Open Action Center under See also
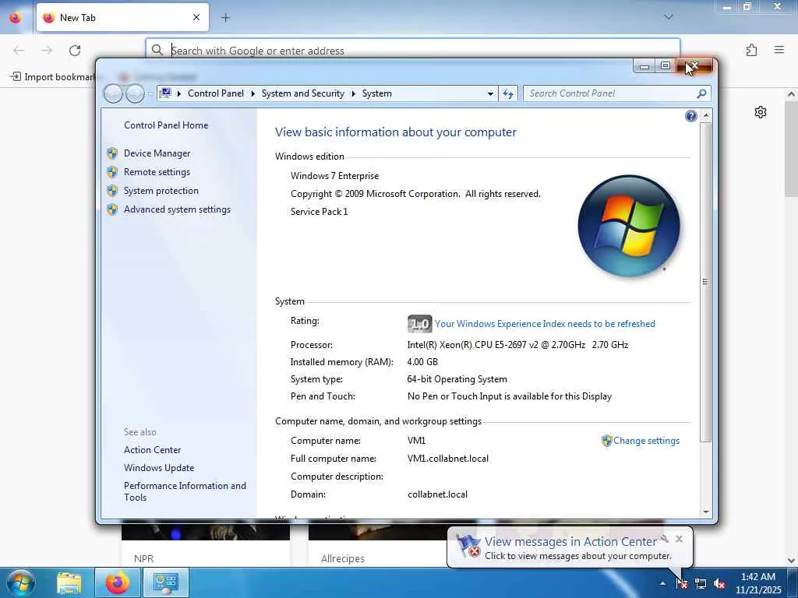 [x=152, y=450]
